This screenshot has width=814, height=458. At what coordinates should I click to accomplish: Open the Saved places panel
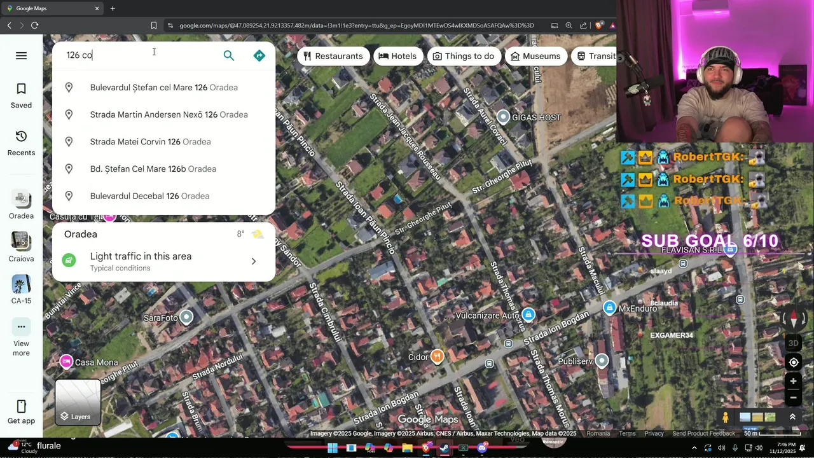pos(21,95)
